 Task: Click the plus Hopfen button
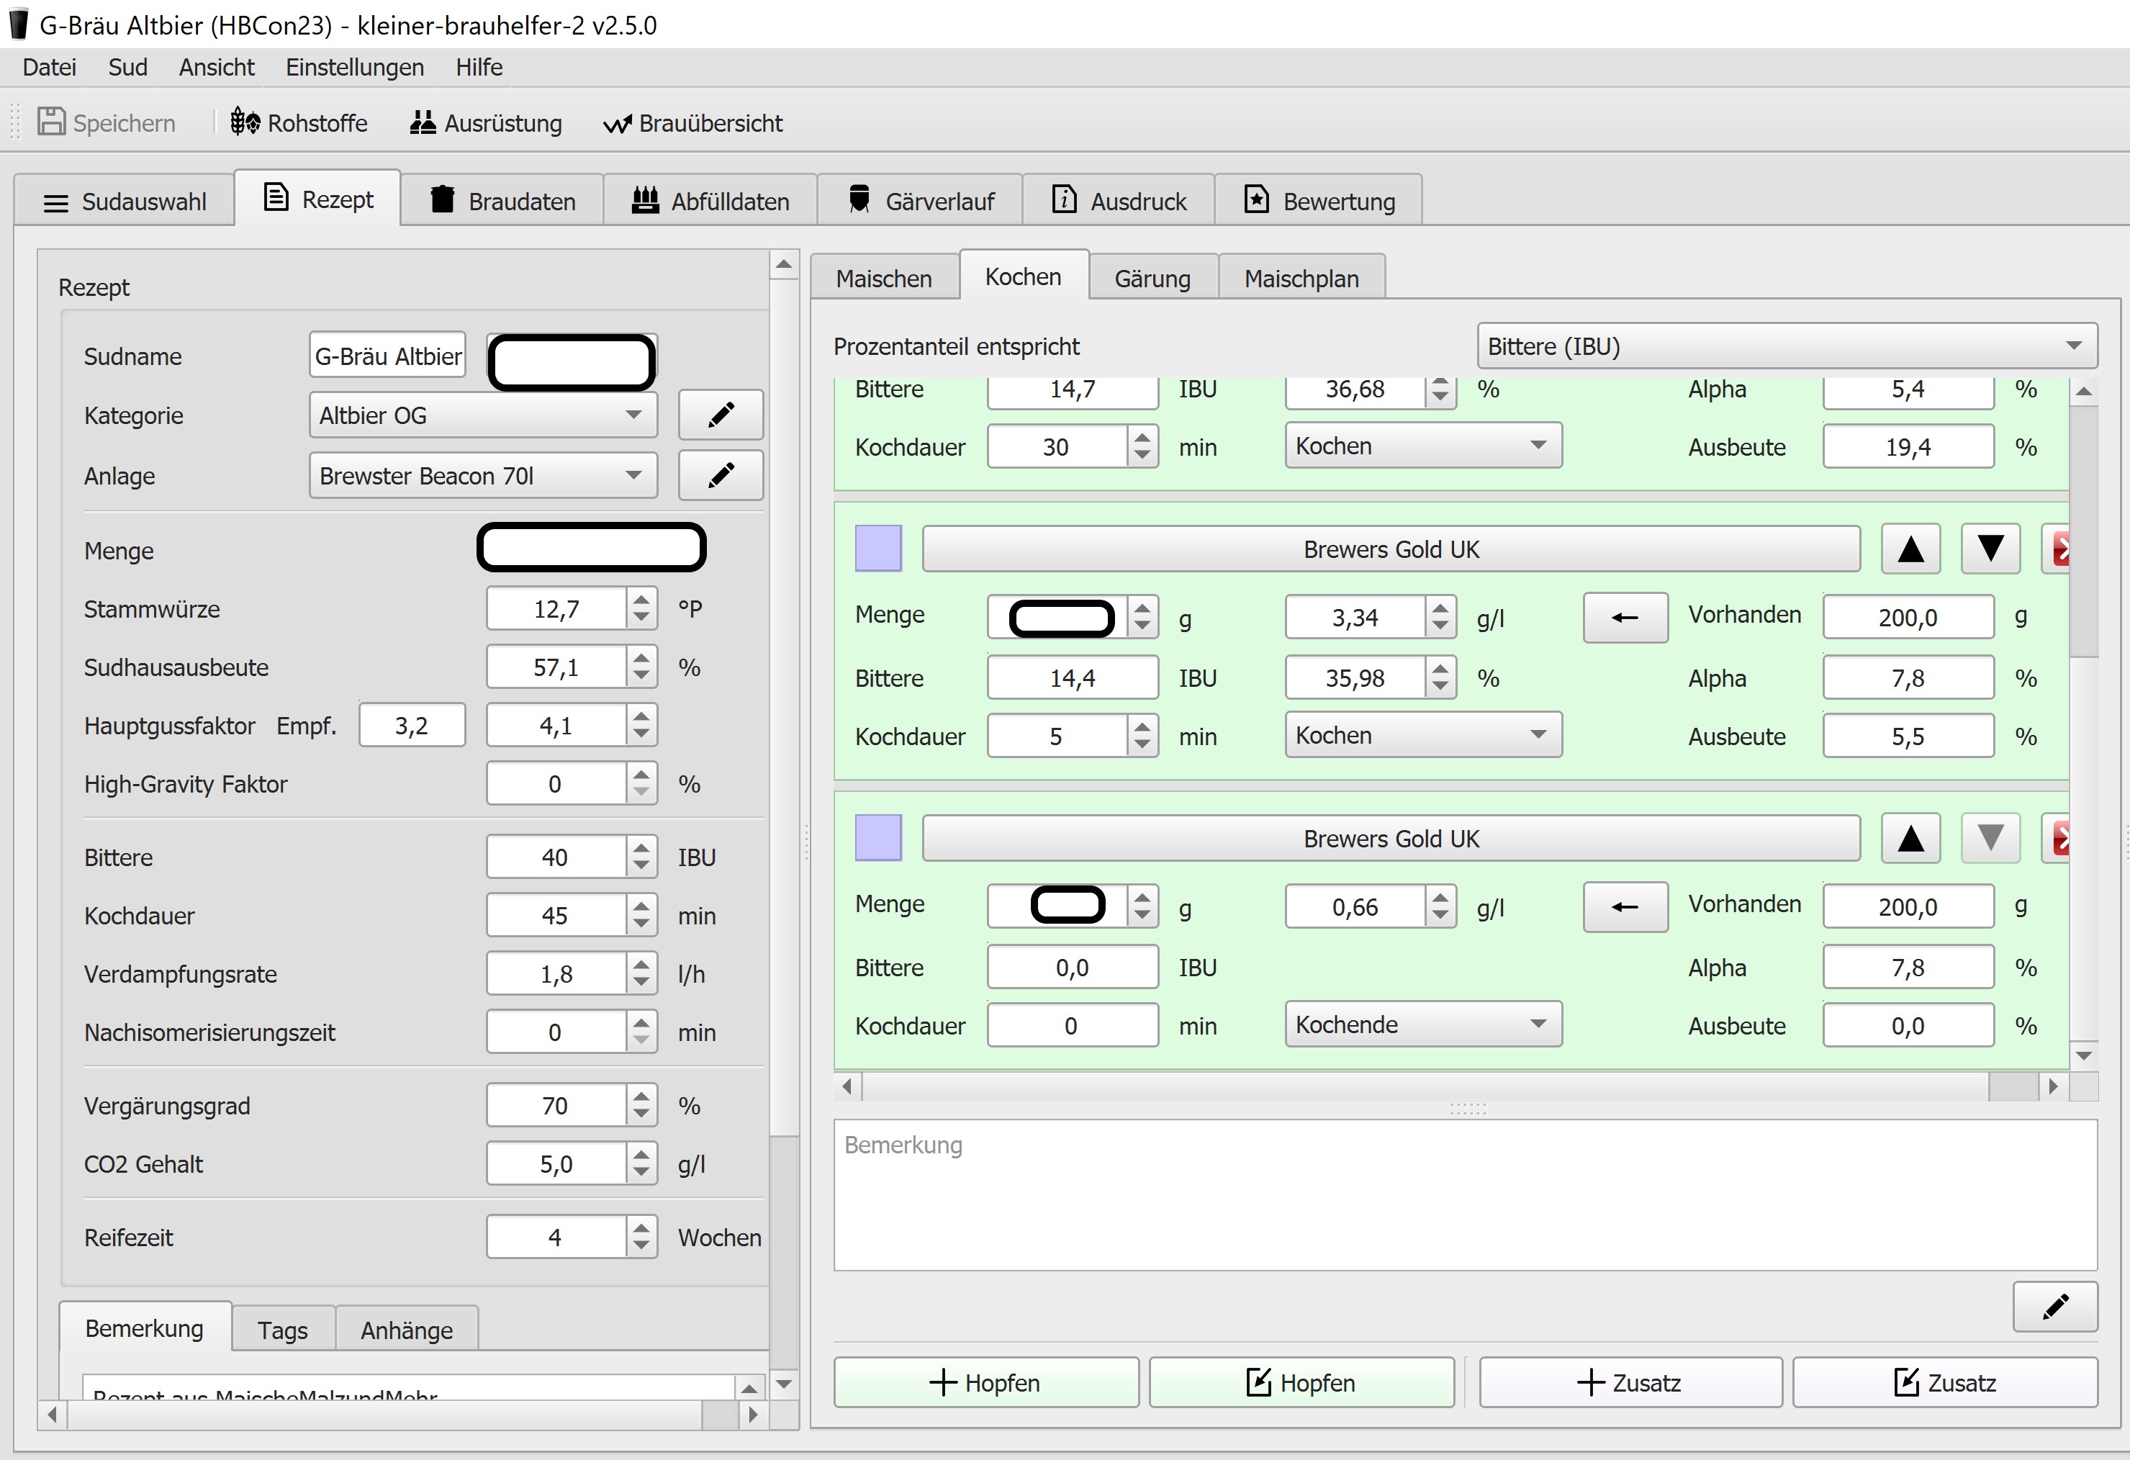click(986, 1382)
